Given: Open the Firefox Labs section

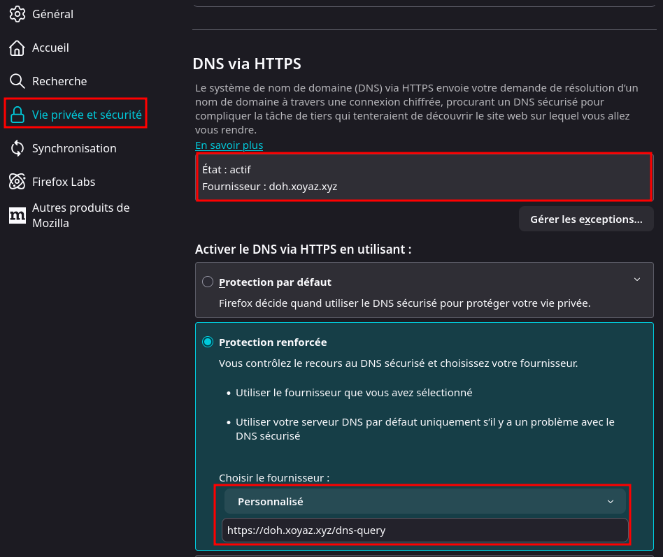Looking at the screenshot, I should [x=64, y=182].
